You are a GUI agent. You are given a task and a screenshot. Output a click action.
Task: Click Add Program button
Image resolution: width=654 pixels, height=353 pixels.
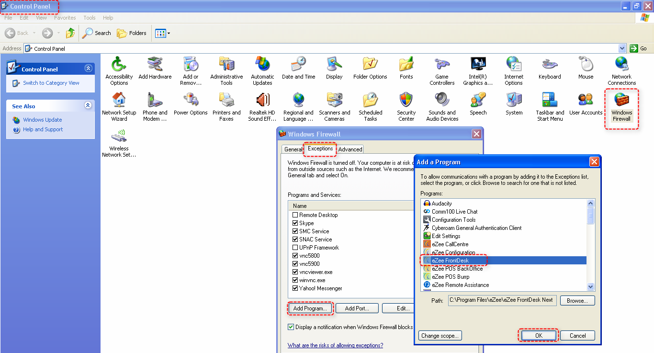pyautogui.click(x=310, y=308)
